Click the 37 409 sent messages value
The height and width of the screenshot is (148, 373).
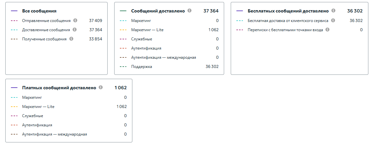(95, 21)
